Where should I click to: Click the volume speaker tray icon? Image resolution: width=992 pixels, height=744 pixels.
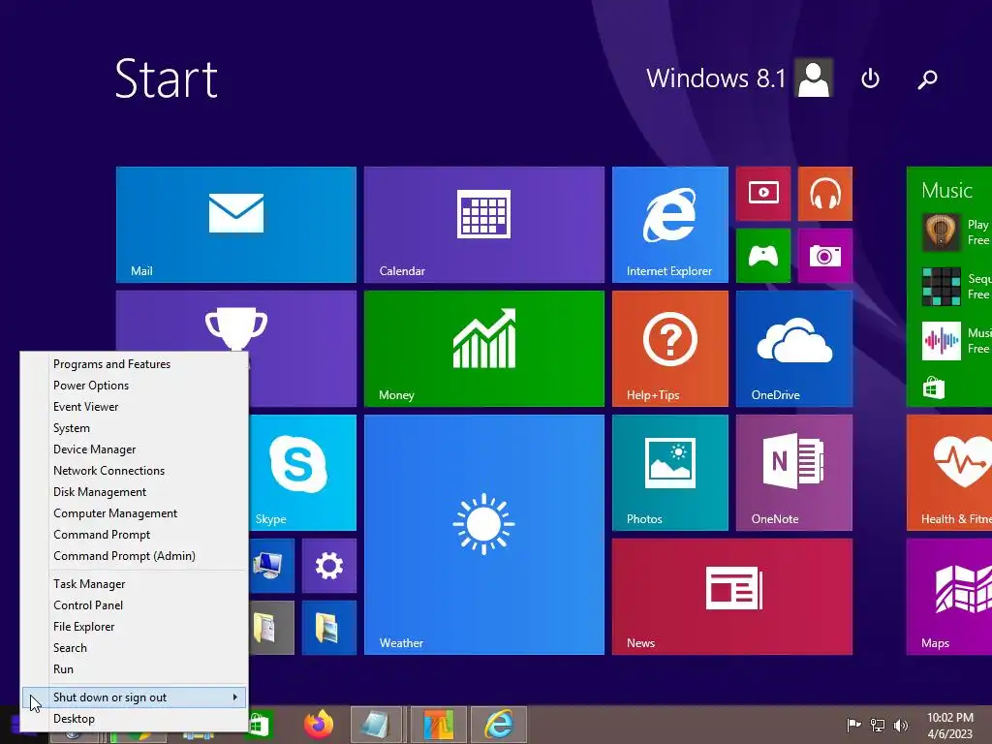pos(901,726)
